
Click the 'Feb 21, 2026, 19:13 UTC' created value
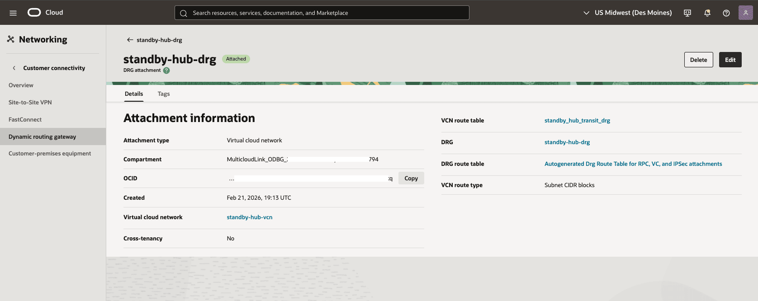click(259, 198)
